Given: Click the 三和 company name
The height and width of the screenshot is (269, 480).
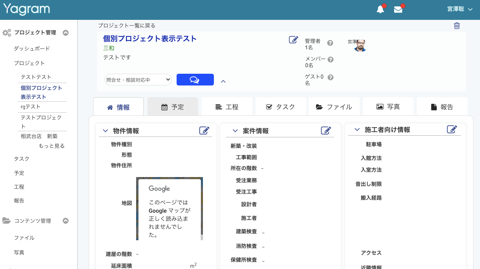Looking at the screenshot, I should pyautogui.click(x=109, y=48).
